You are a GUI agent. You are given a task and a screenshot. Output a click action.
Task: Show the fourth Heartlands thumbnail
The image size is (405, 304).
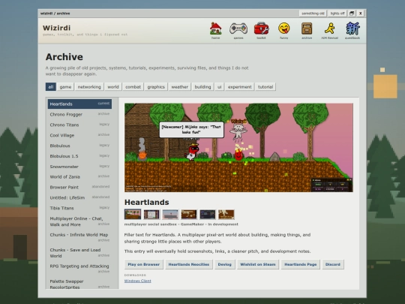(189, 214)
